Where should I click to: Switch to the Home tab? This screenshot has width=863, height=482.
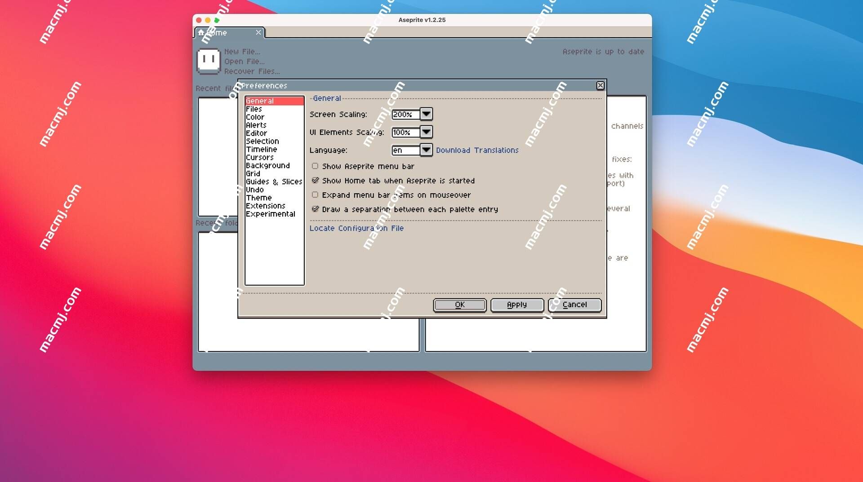[x=229, y=32]
